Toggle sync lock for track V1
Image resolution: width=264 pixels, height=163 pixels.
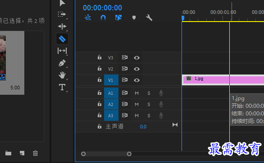pyautogui.click(x=125, y=80)
